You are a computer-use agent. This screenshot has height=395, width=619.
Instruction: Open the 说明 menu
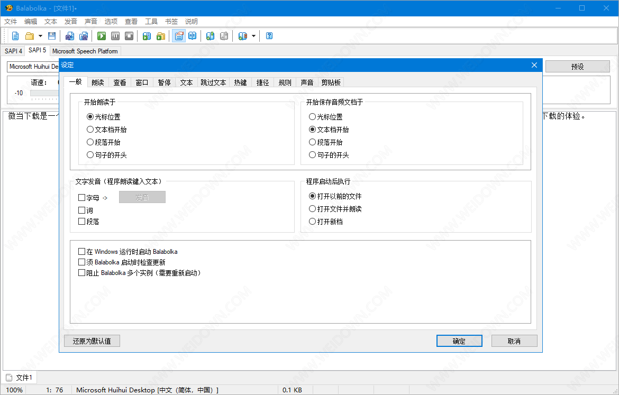click(x=192, y=21)
